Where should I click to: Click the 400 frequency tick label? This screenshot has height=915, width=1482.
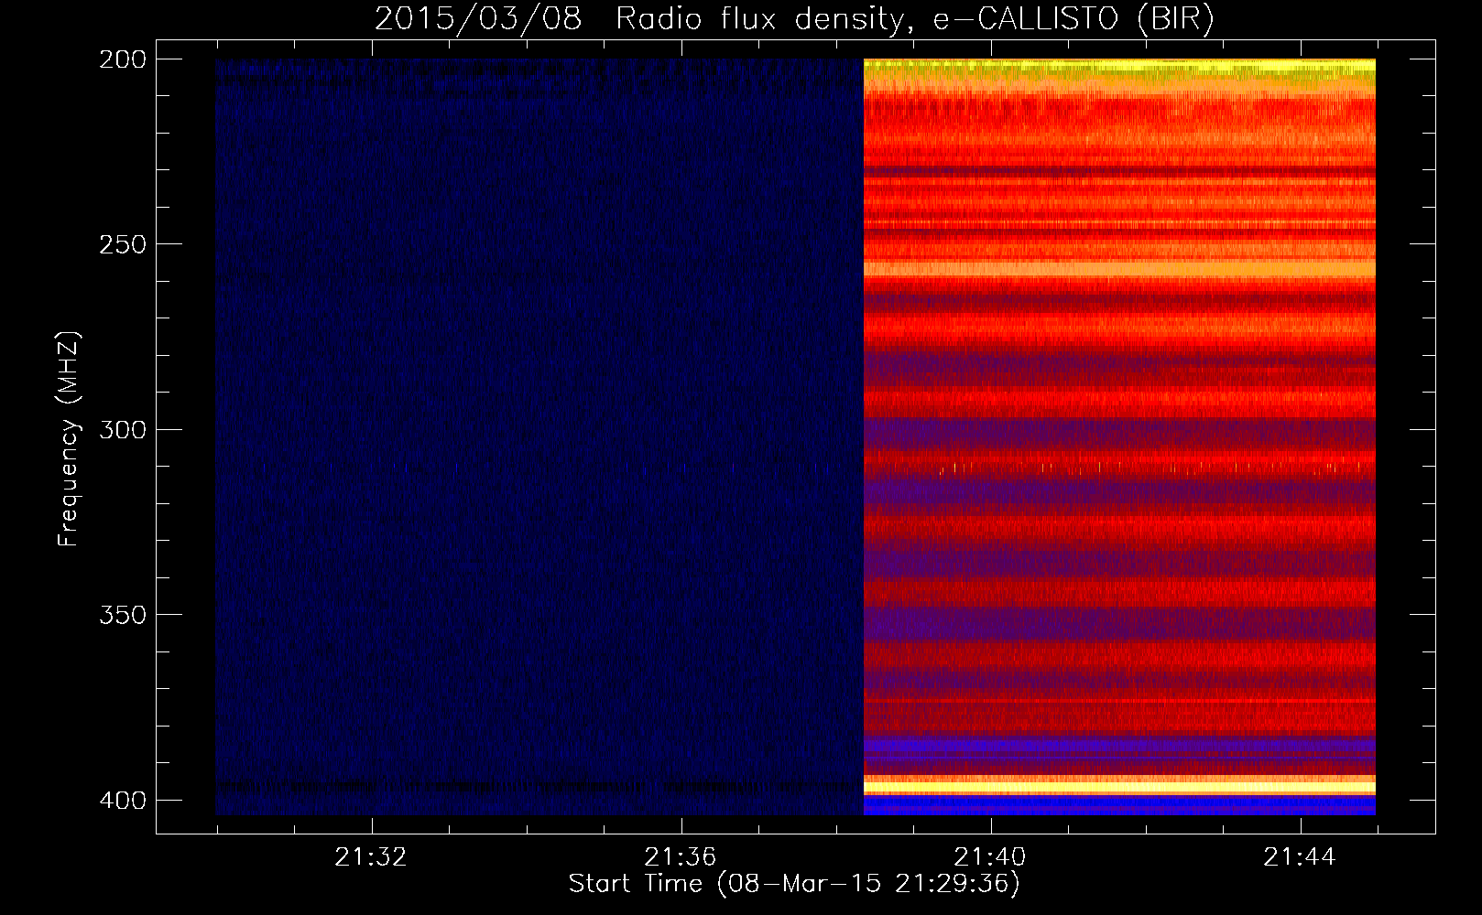122,800
